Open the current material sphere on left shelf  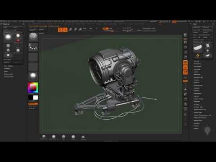(x=33, y=76)
